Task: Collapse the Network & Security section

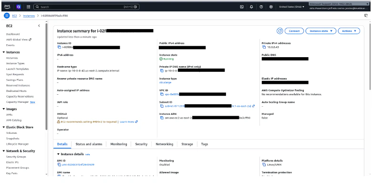Action: (4, 151)
